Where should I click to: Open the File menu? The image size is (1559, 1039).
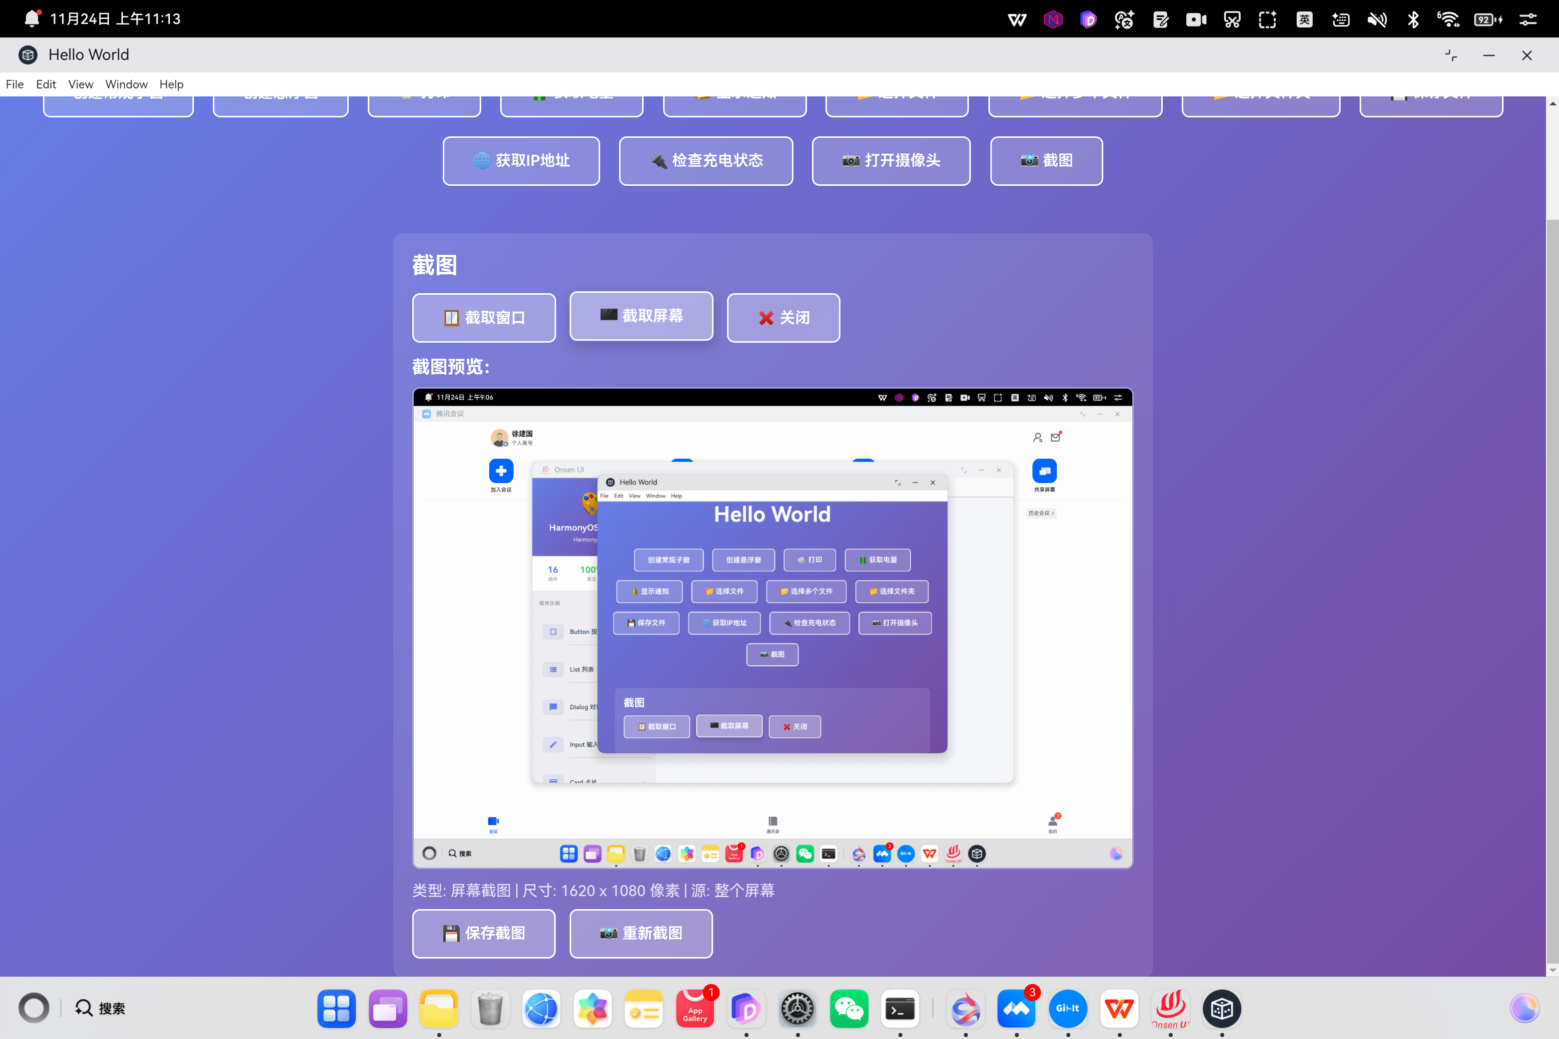14,84
